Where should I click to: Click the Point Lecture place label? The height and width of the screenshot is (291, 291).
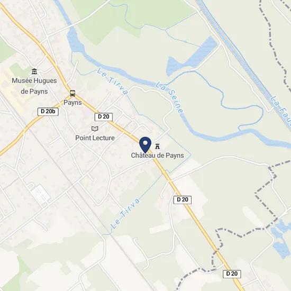click(95, 138)
